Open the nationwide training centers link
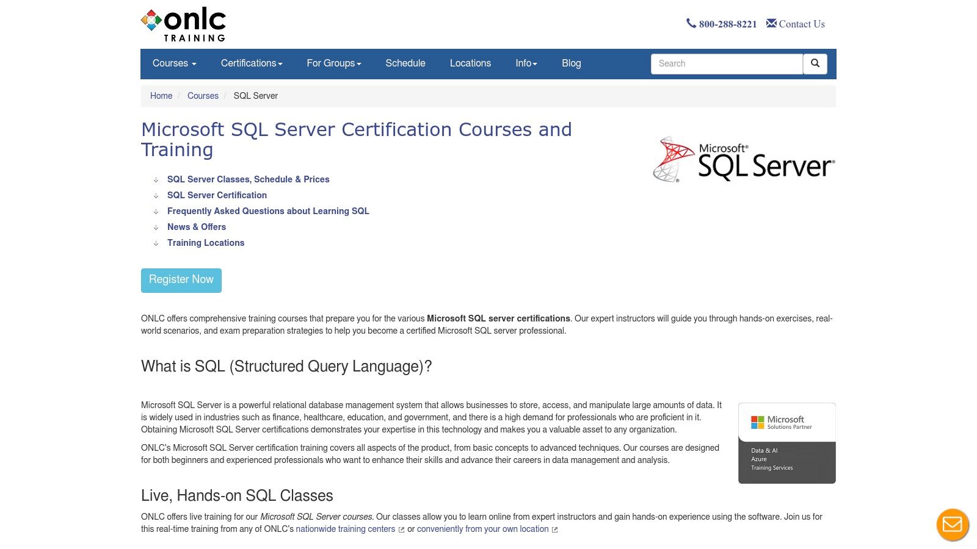This screenshot has width=977, height=549. pyautogui.click(x=346, y=529)
